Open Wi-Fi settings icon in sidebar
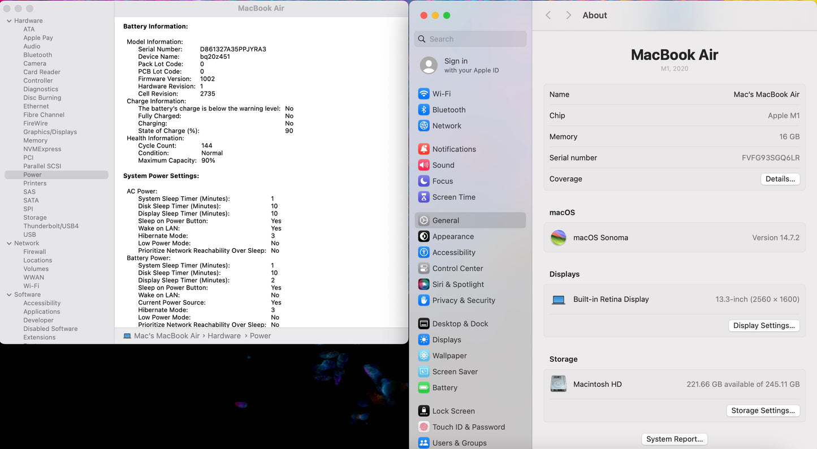This screenshot has width=817, height=449. click(x=423, y=94)
